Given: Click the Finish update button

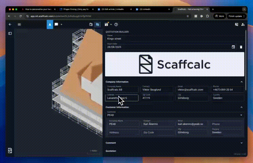Looking at the screenshot, I should 235,16.
